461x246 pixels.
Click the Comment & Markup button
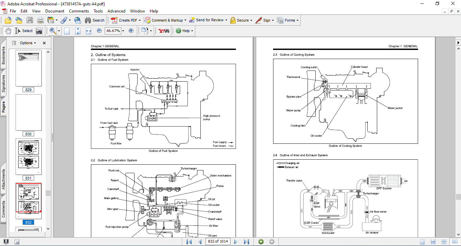(x=164, y=20)
